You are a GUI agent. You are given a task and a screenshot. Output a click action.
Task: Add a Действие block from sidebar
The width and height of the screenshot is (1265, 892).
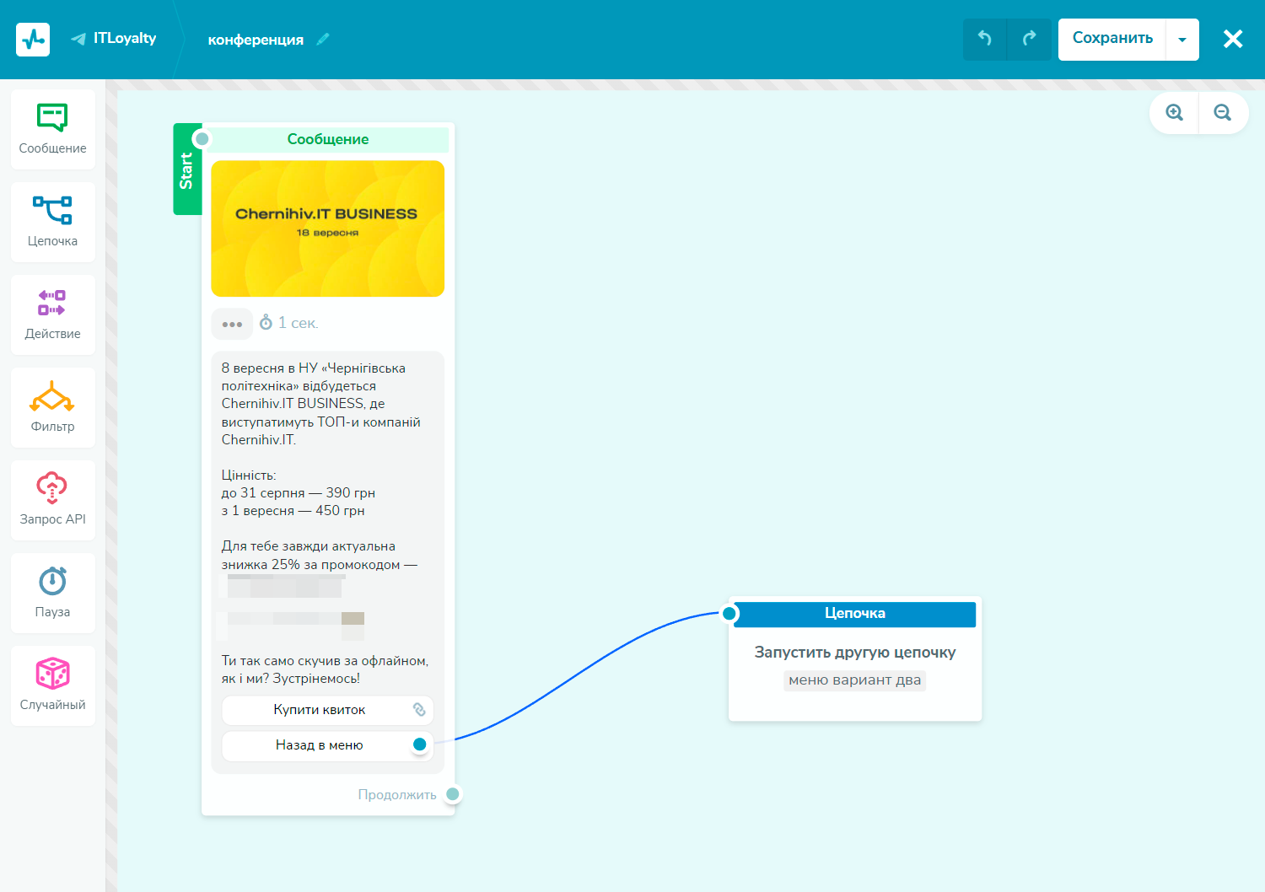pyautogui.click(x=53, y=314)
